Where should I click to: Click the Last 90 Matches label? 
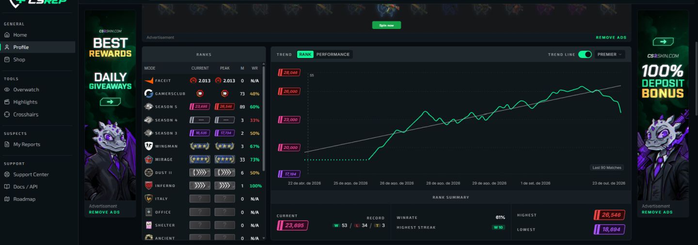(607, 168)
